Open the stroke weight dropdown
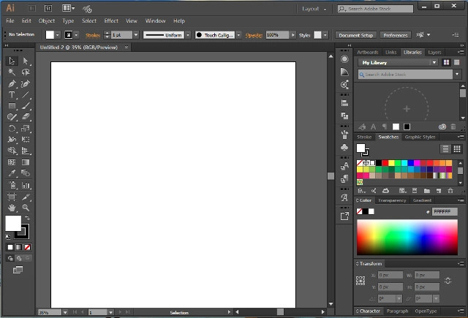The image size is (468, 318). pyautogui.click(x=136, y=35)
